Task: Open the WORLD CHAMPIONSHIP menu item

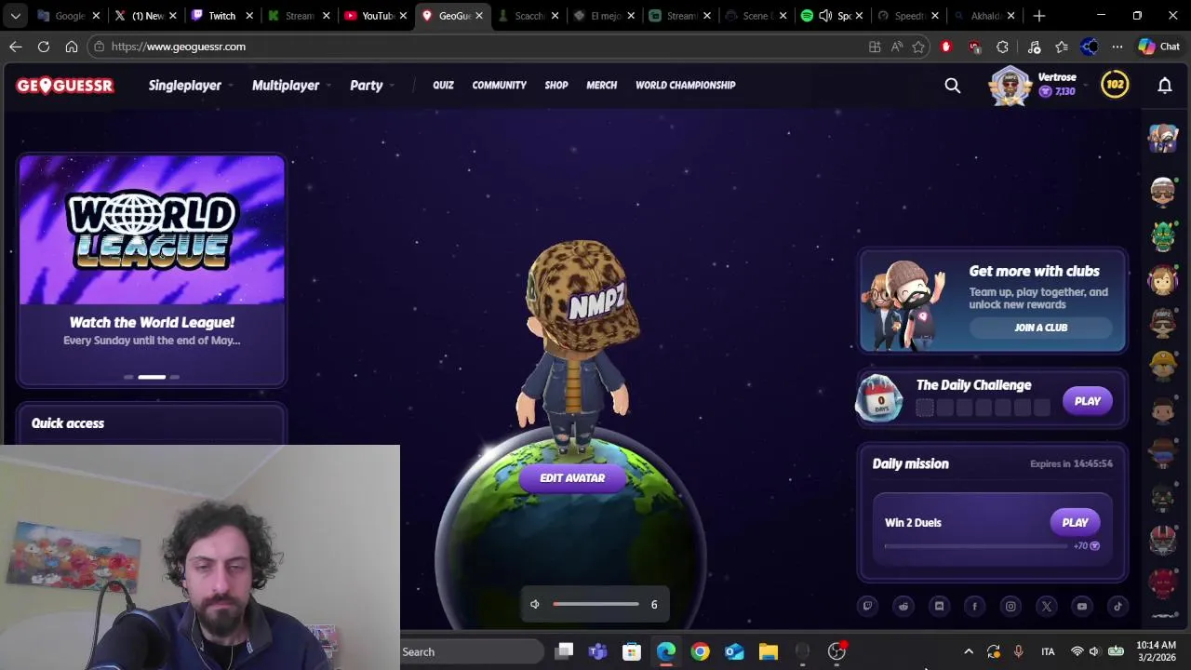Action: 685,85
